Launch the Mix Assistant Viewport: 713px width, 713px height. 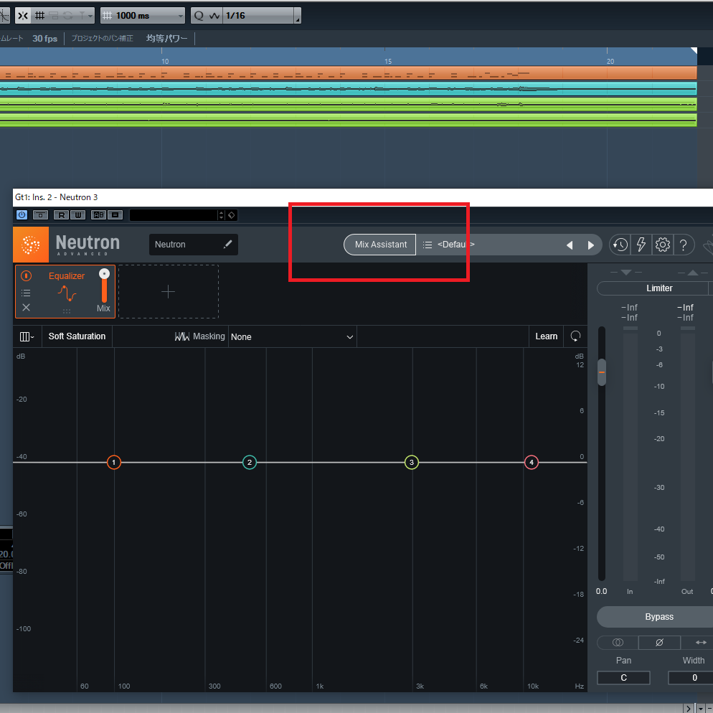click(380, 244)
